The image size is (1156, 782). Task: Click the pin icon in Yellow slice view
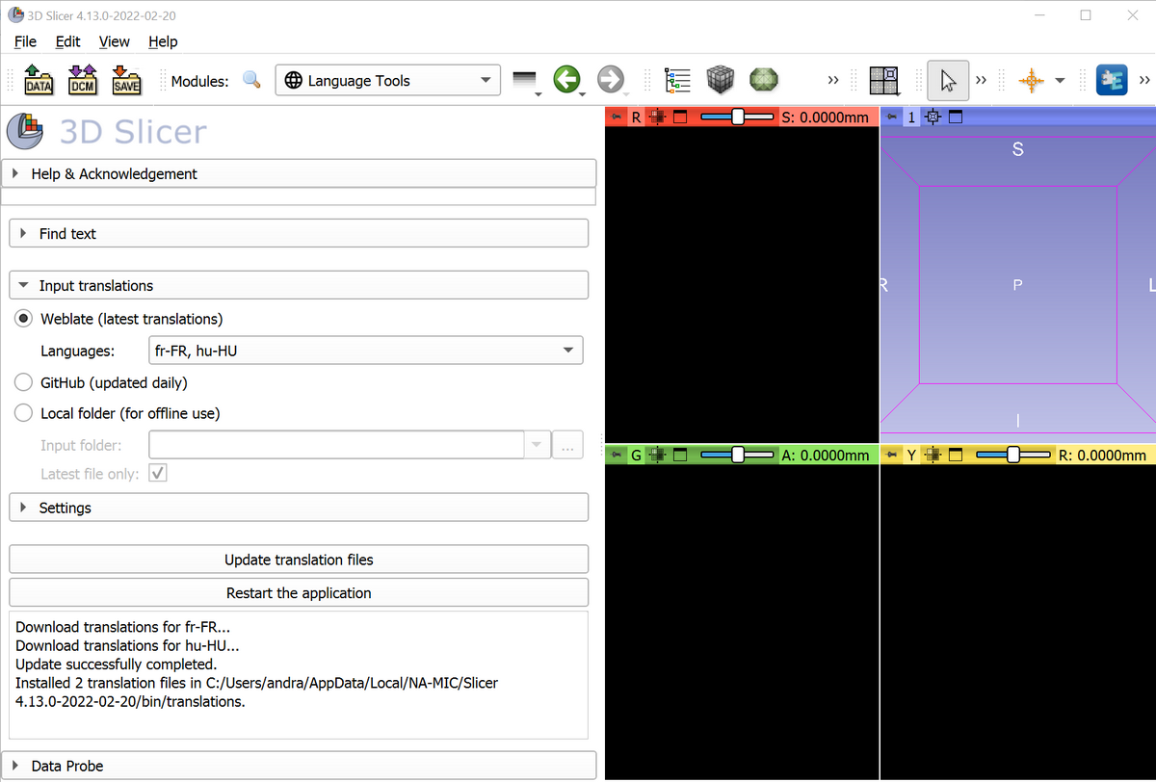891,455
